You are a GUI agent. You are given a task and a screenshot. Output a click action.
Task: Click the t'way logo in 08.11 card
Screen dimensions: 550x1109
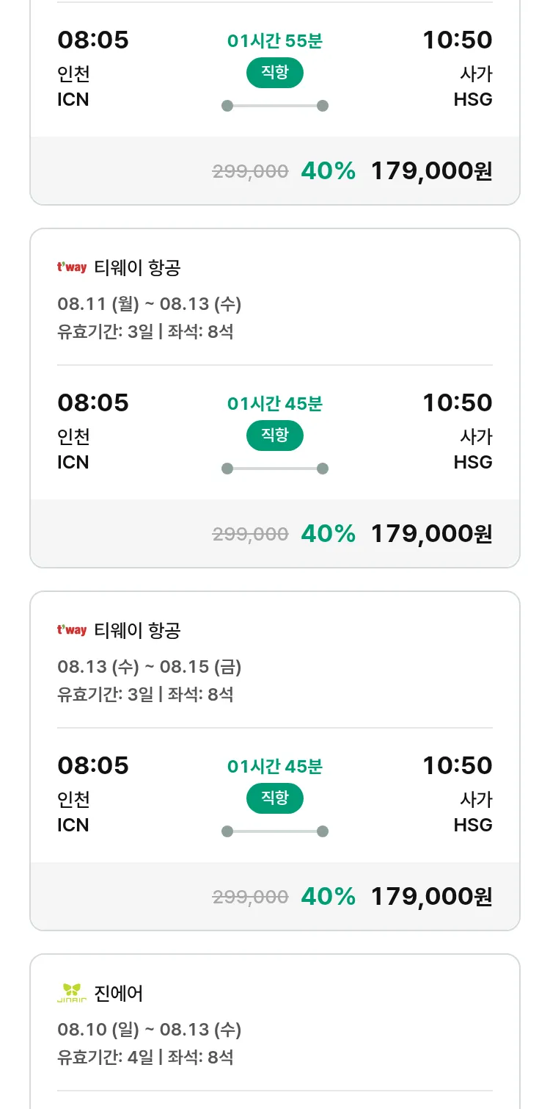pos(72,267)
